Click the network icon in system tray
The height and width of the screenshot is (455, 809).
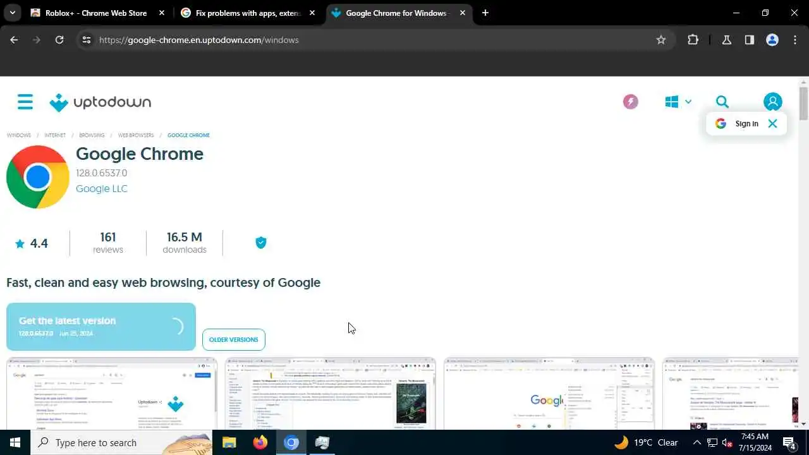(x=712, y=442)
